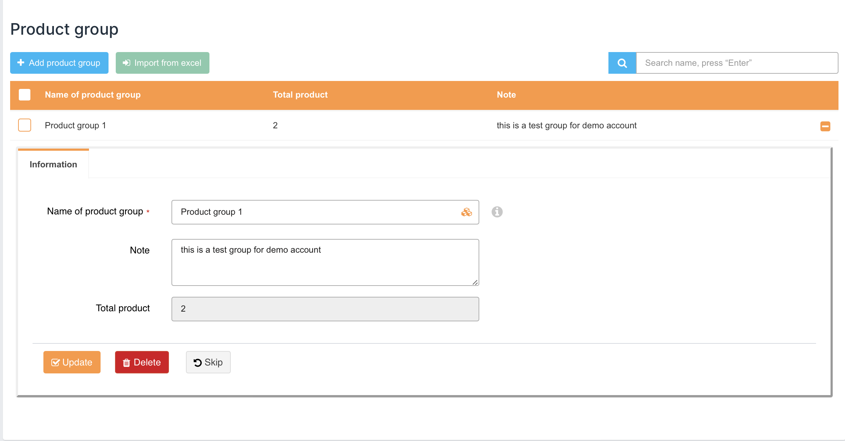
Task: Click the boxes icon inside name field
Action: click(466, 212)
